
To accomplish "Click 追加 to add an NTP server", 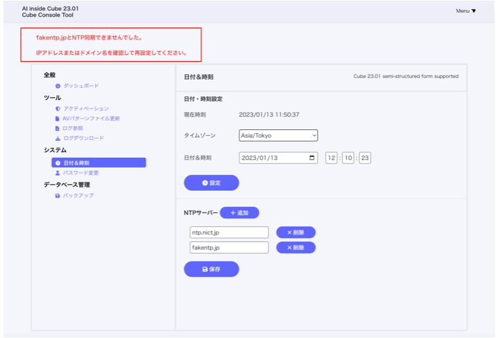I will [x=239, y=213].
